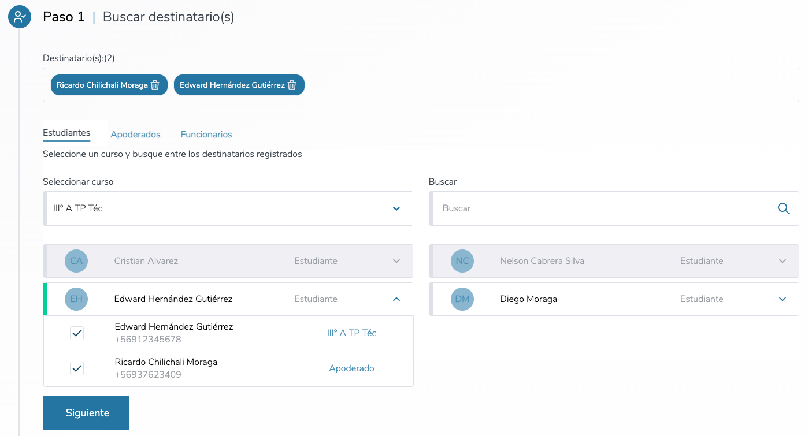Viewport: 808px width, 436px height.
Task: Expand the Cristian Alvarez row
Action: tap(396, 261)
